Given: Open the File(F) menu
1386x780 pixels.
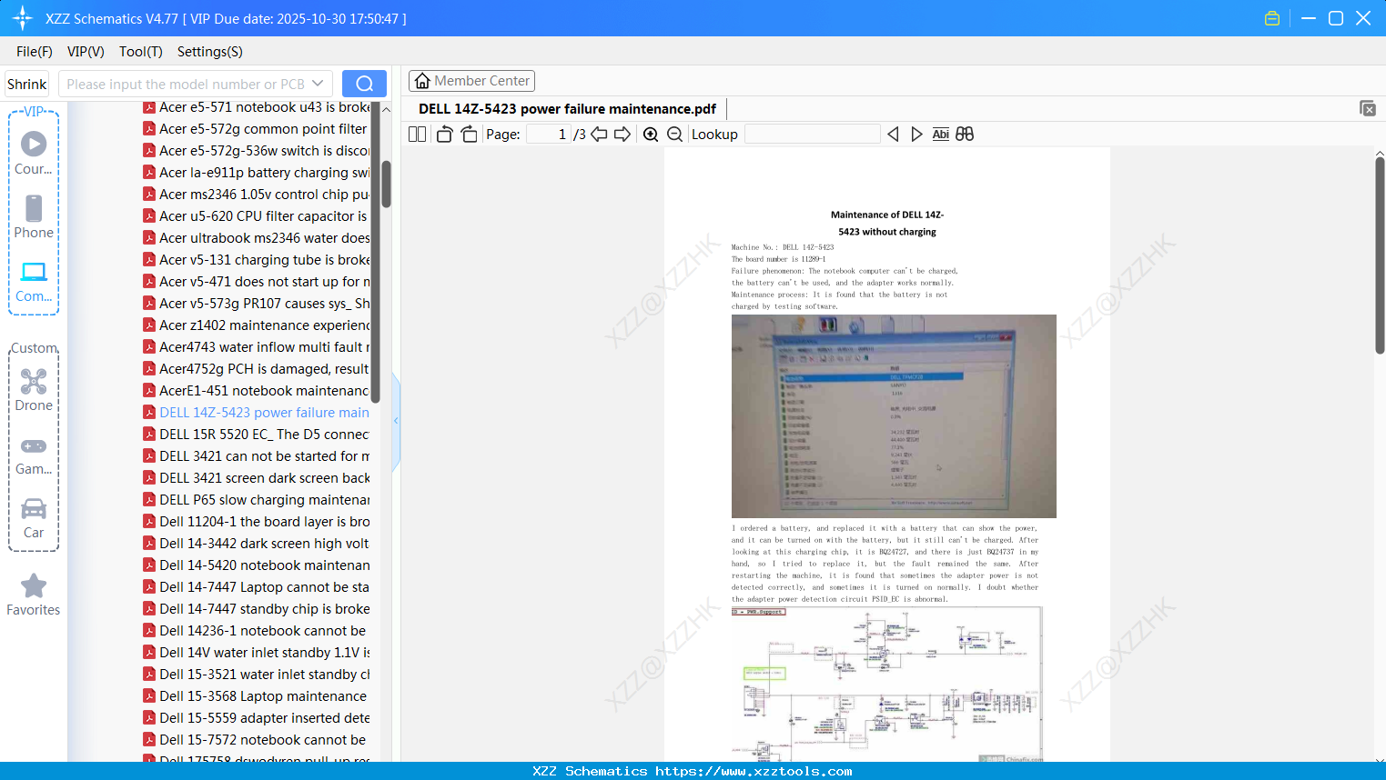Looking at the screenshot, I should point(35,52).
